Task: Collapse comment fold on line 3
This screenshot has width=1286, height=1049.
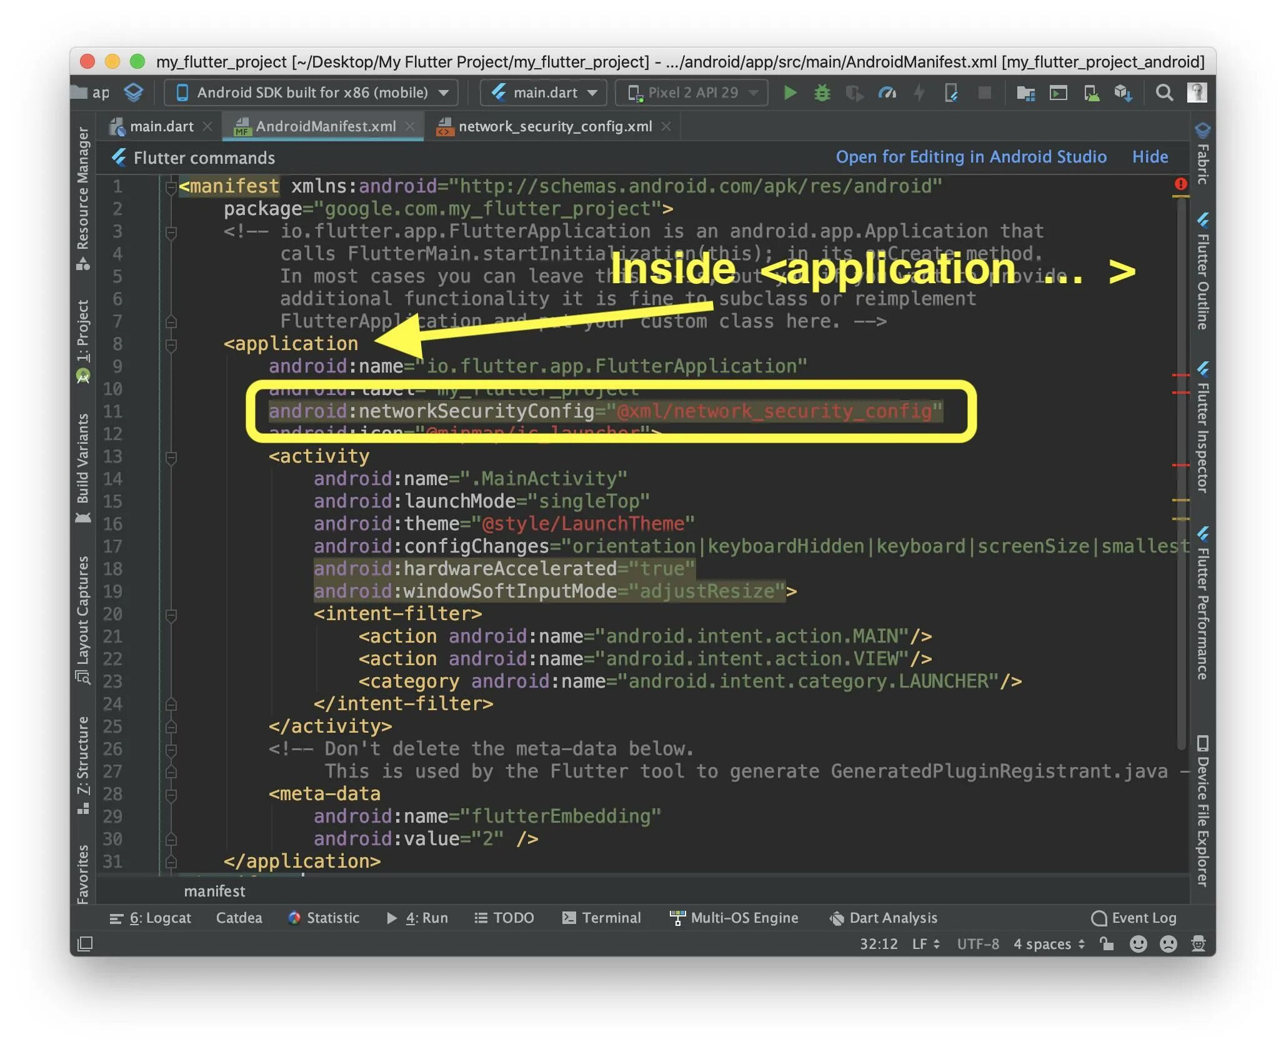Action: coord(171,232)
